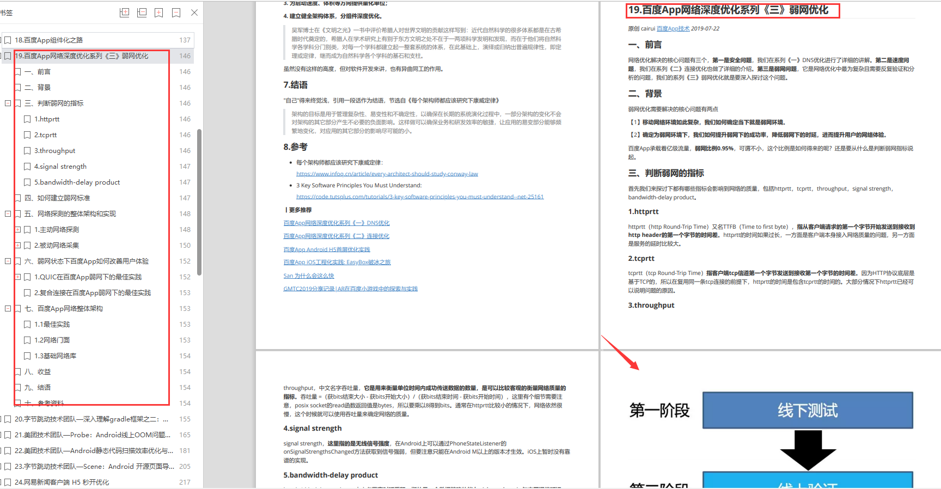This screenshot has height=489, width=941.
Task: Click the bookmark icon beside 2.tcprtt
Action: tap(27, 135)
